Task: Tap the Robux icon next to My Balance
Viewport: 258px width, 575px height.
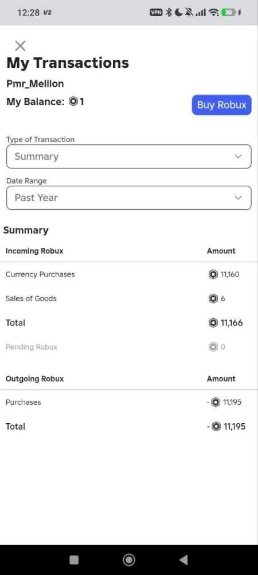Action: (x=73, y=102)
